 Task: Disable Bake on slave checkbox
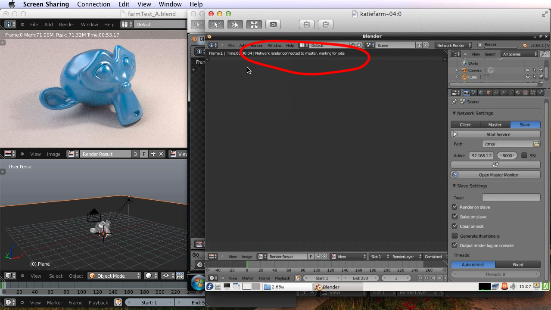click(x=454, y=217)
